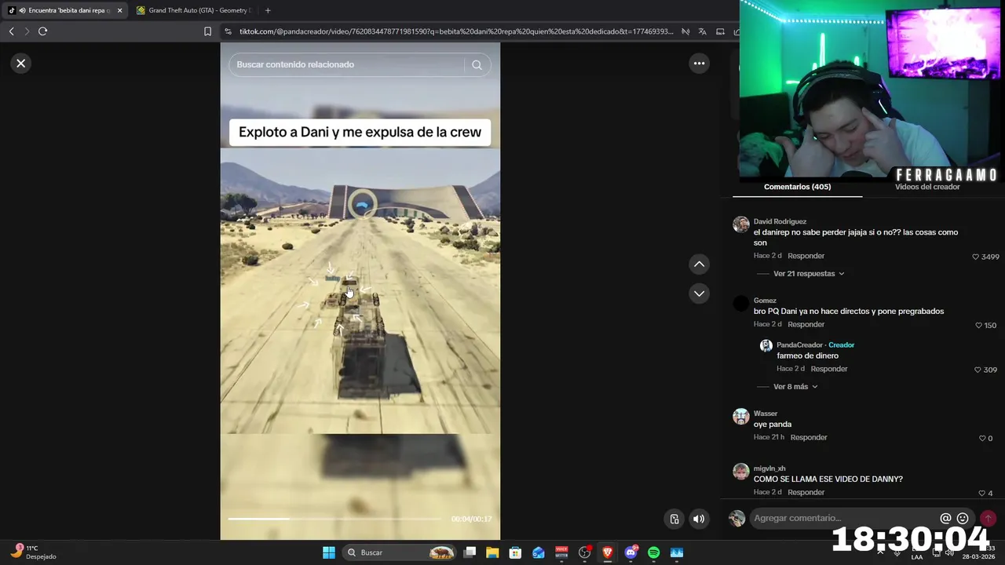This screenshot has height=565, width=1005.
Task: Open the emoji picker in comment box
Action: click(x=963, y=518)
